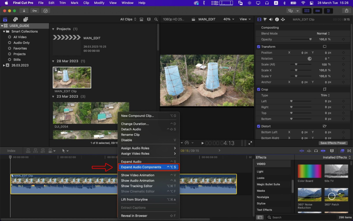Uncheck the Distort checkbox

pos(259,126)
